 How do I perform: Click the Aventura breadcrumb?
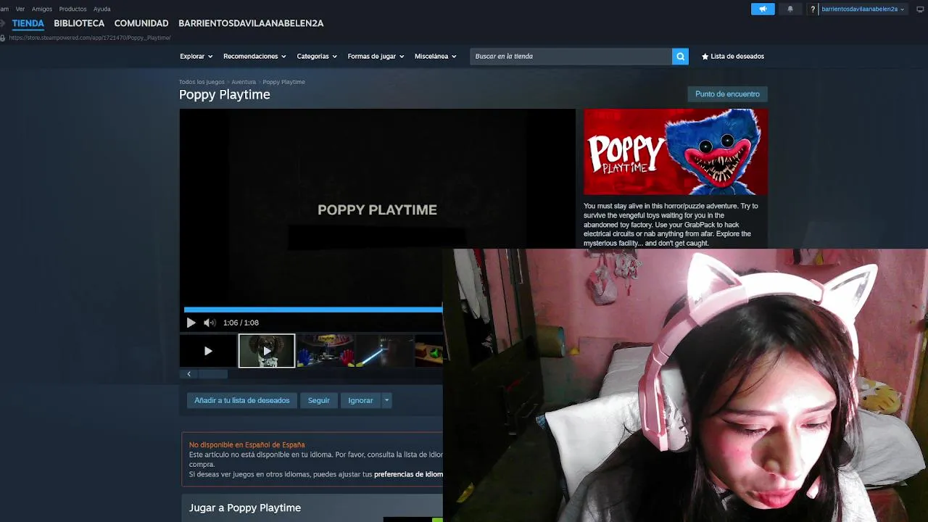244,82
